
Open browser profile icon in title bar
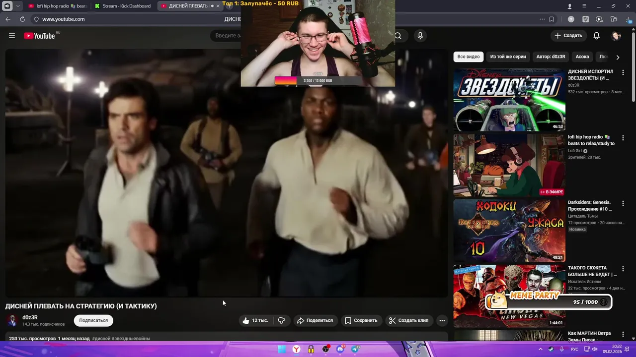coord(569,6)
